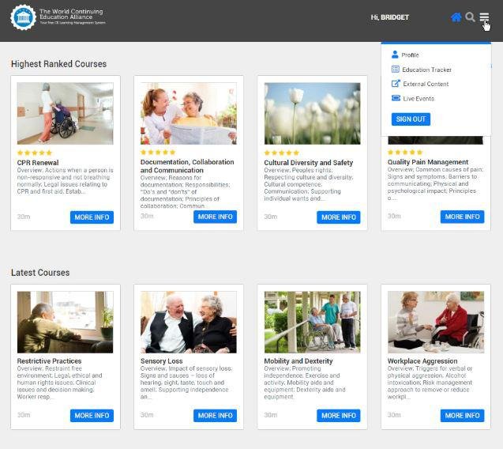This screenshot has width=503, height=449.
Task: Click More Info for Quality Pain Management
Action: 462,217
